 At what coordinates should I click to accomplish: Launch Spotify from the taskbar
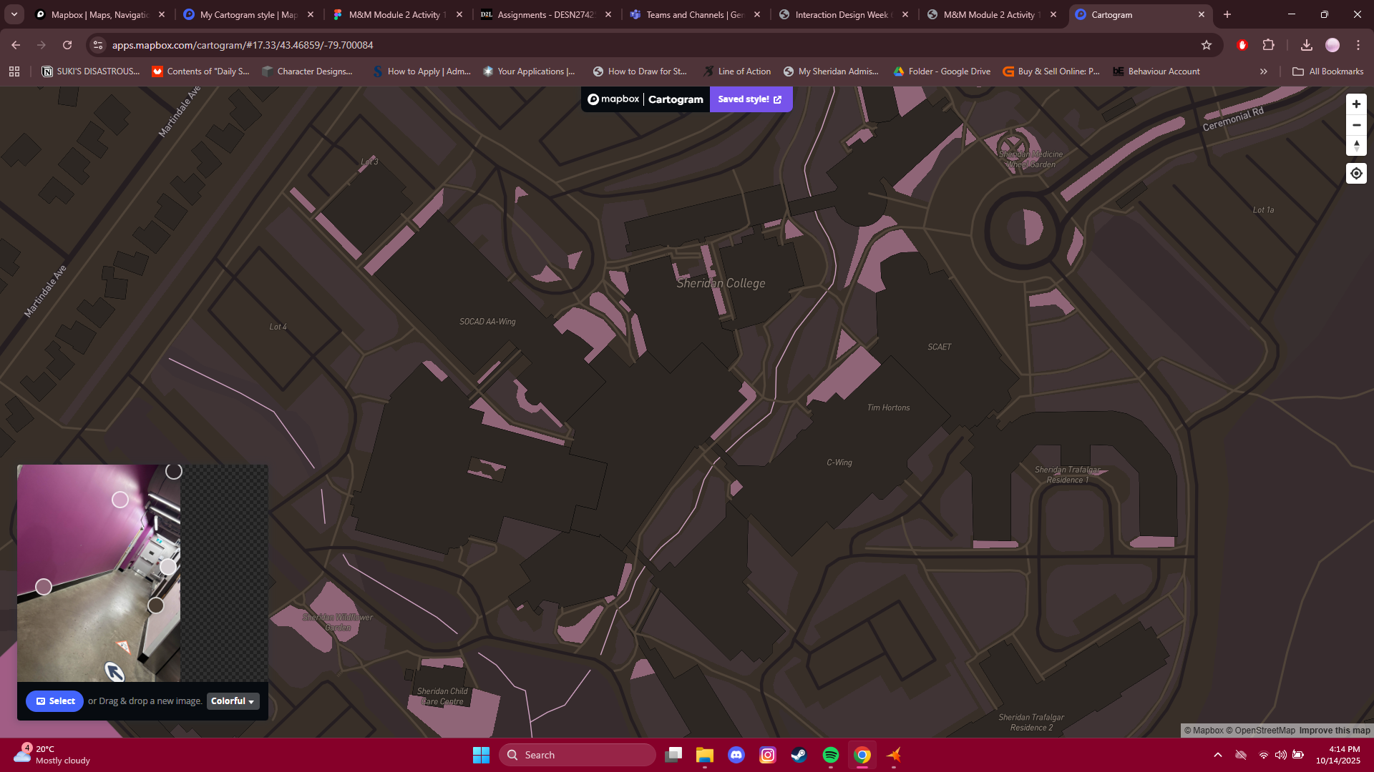point(831,755)
